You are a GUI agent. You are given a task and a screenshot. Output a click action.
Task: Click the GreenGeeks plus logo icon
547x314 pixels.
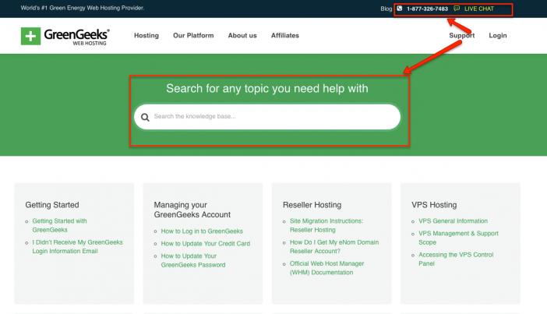[30, 36]
